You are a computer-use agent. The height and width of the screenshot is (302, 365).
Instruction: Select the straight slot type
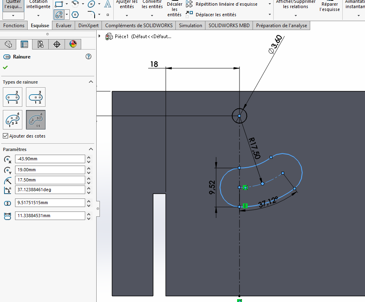click(x=13, y=98)
